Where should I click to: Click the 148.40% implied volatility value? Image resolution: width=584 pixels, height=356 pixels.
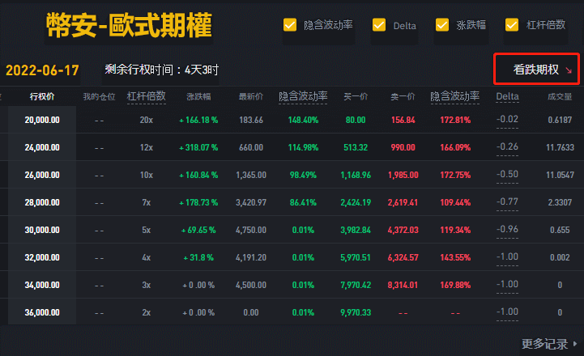tap(303, 121)
